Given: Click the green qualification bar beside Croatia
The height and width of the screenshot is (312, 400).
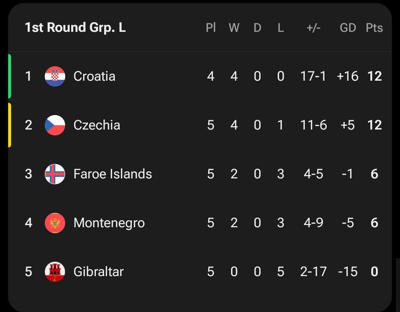Looking at the screenshot, I should (x=10, y=76).
